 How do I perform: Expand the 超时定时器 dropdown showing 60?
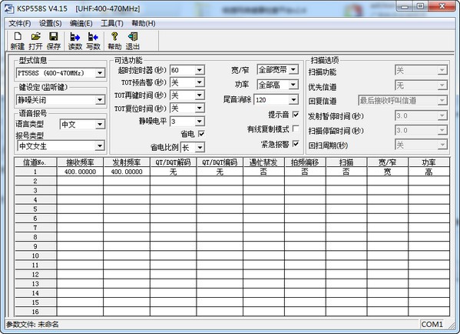pyautogui.click(x=200, y=70)
